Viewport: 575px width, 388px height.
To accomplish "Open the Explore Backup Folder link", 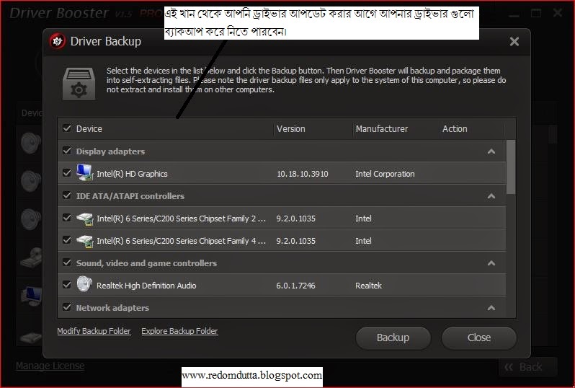I will 179,331.
